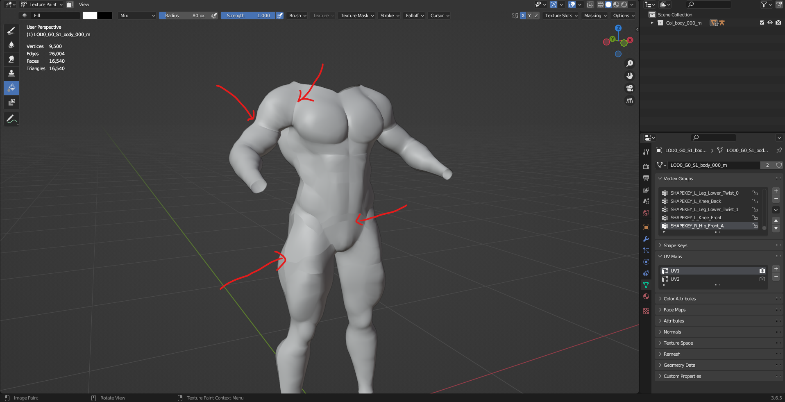Open the Material properties tab
The width and height of the screenshot is (785, 402).
click(x=646, y=296)
